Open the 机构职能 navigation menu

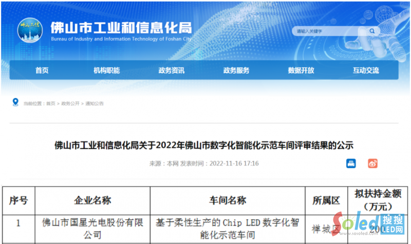click(x=106, y=71)
